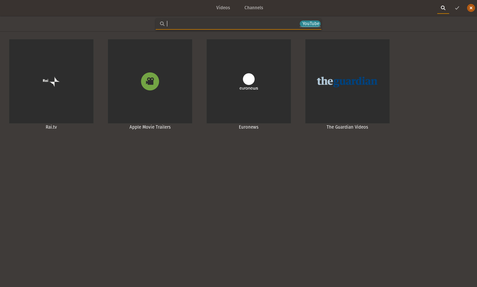Click the checkmark selection mode button

pos(457,8)
